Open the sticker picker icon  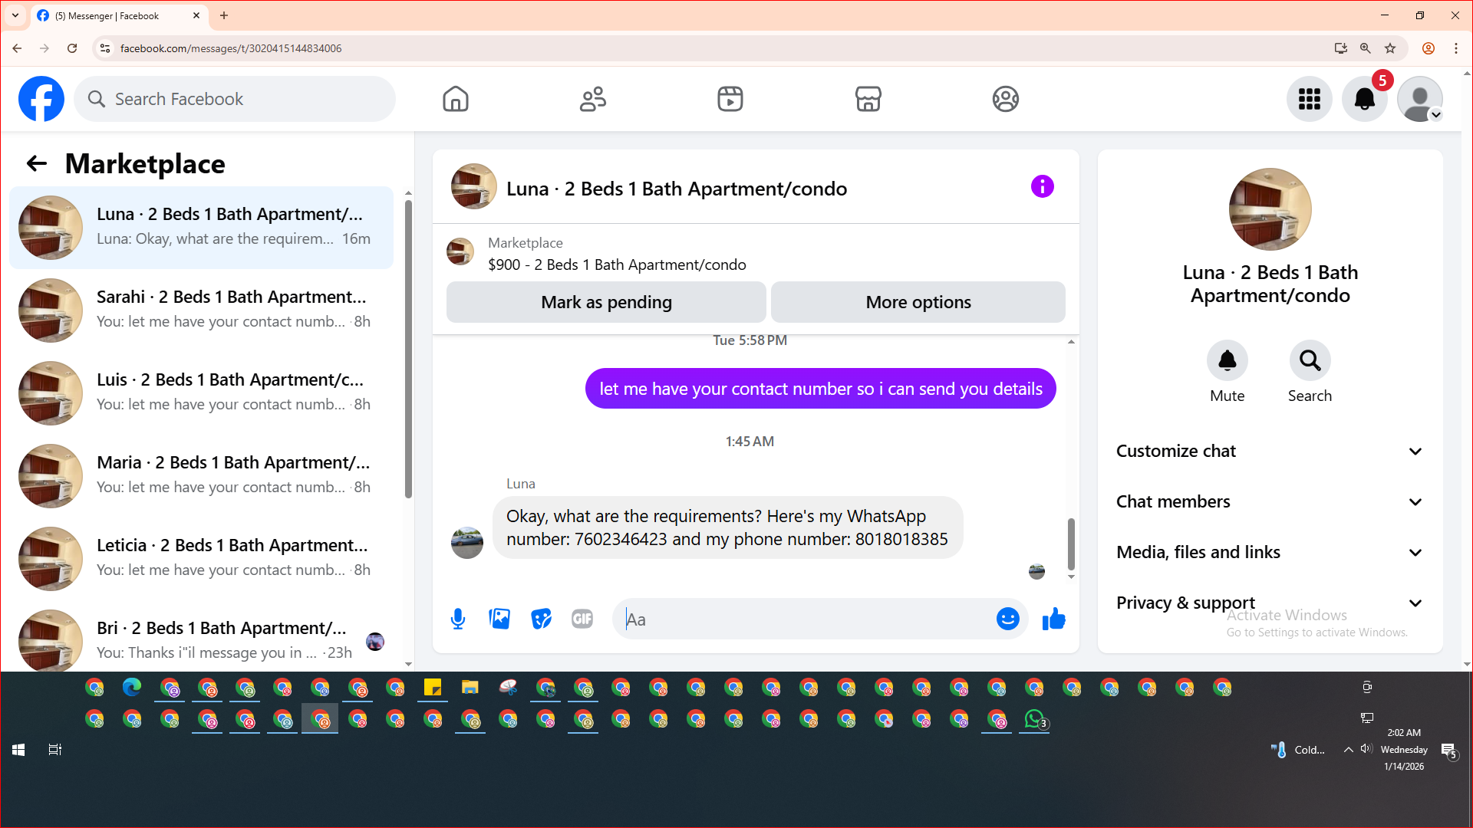click(x=541, y=619)
